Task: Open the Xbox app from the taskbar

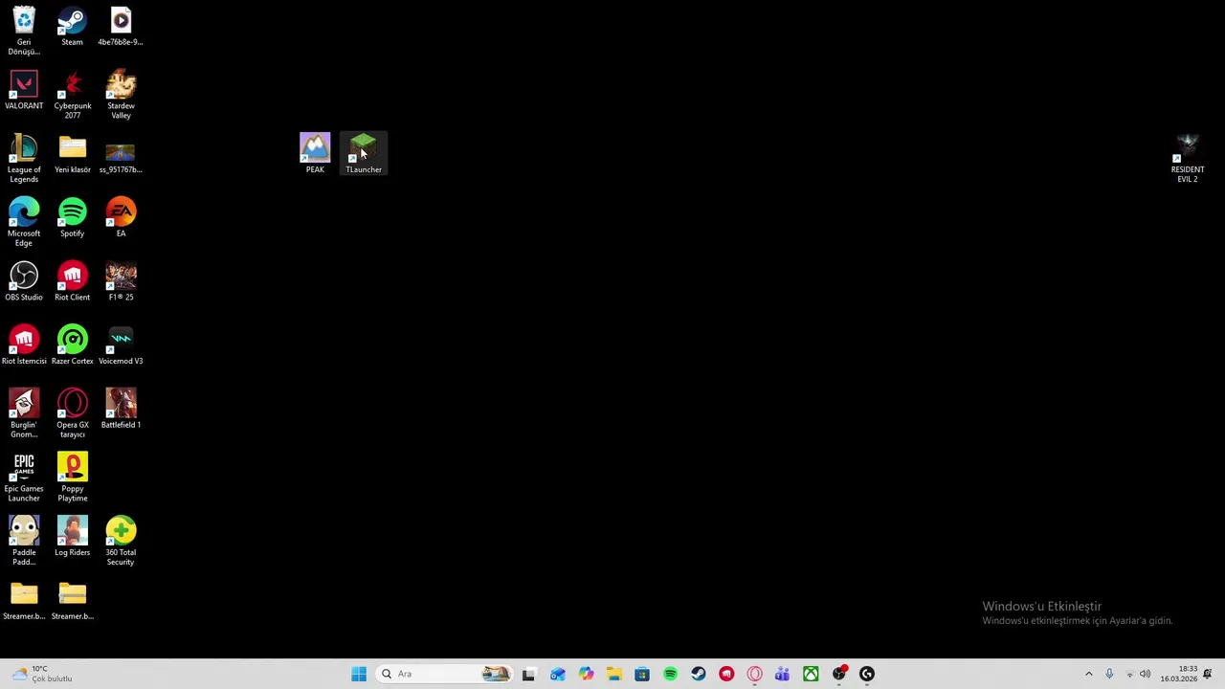Action: click(x=811, y=674)
